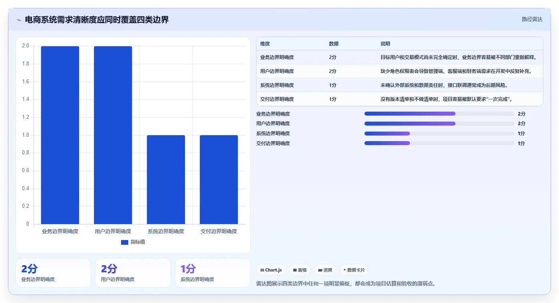The image size is (559, 303).
Task: Click the 1.0 y-axis tick label
Action: (26, 135)
